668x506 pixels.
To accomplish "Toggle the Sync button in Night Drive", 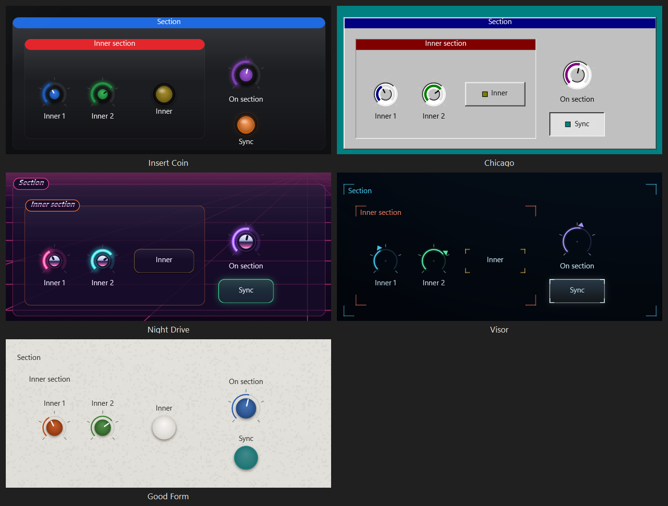I will pyautogui.click(x=246, y=291).
